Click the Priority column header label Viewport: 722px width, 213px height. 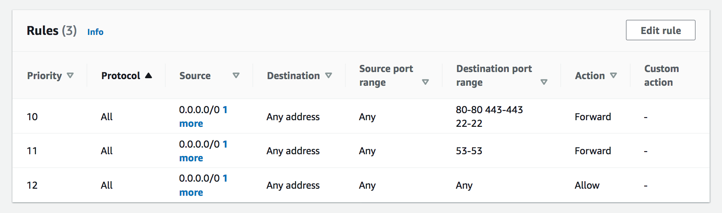pos(44,76)
